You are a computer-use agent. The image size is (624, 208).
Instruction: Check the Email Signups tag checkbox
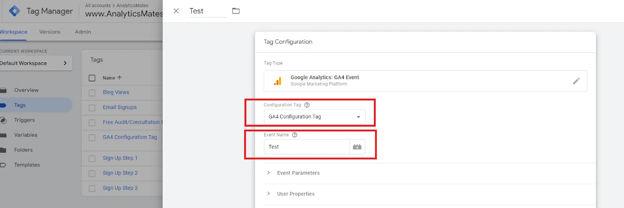[x=92, y=108]
